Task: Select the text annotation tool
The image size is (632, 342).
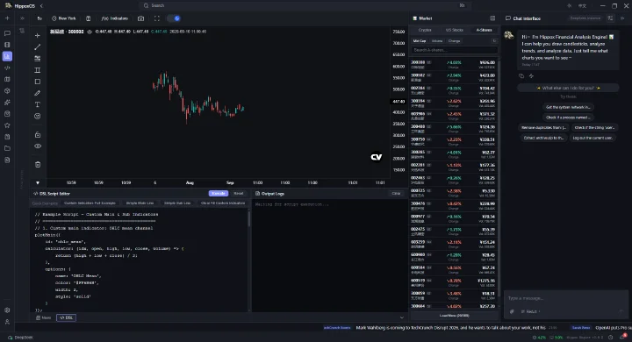Action: point(38,104)
